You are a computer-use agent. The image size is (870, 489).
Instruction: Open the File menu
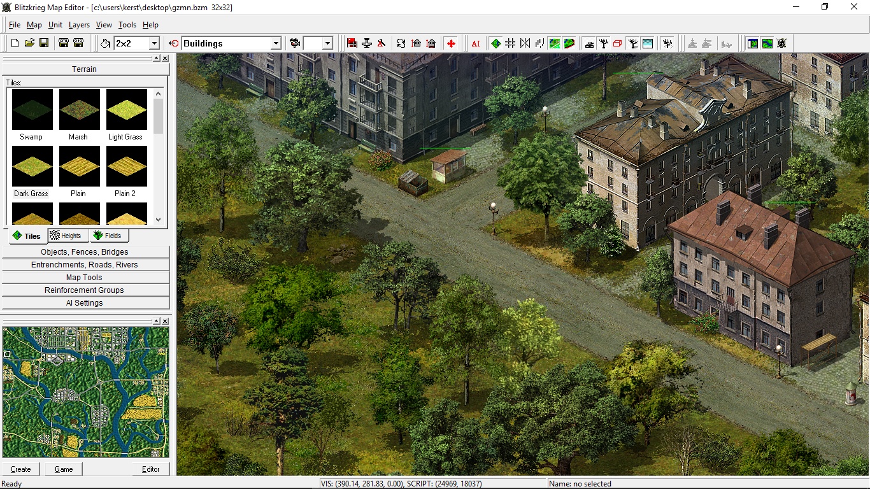pos(15,25)
